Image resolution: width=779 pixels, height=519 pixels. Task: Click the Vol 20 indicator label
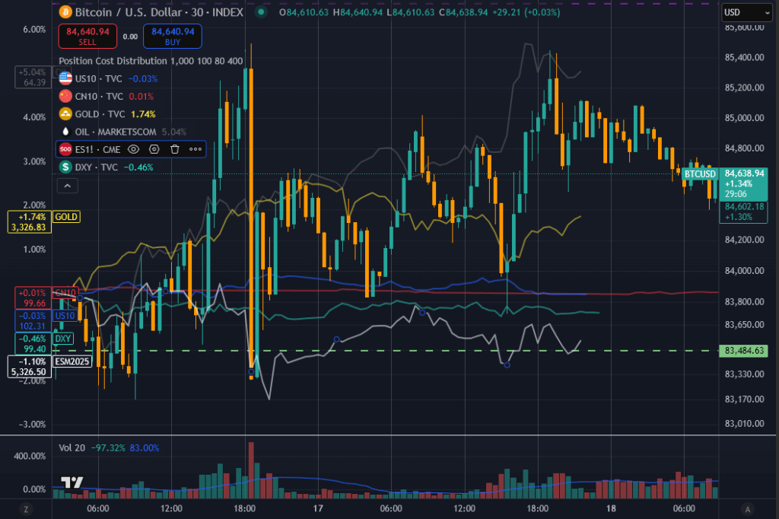tap(72, 448)
